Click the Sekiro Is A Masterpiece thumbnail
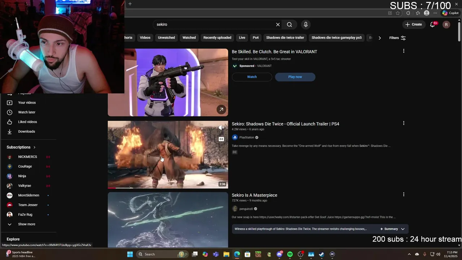 [168, 220]
